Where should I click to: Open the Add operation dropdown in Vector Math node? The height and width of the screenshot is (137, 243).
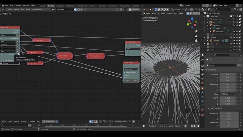133,49
